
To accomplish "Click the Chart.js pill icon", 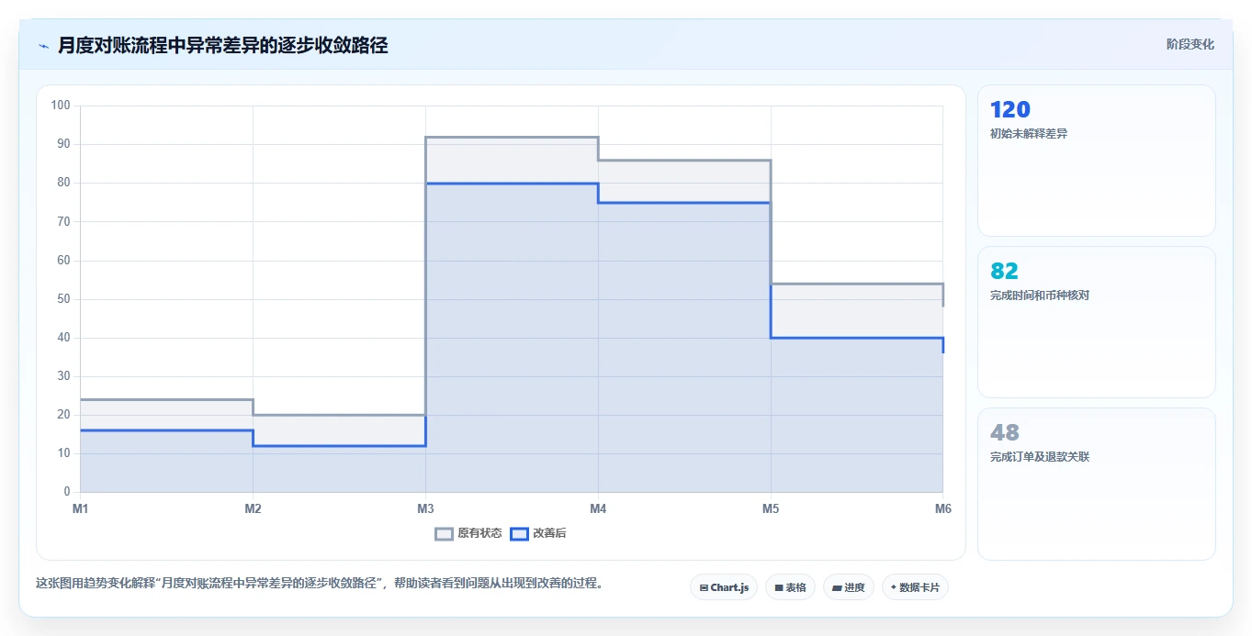I will (x=704, y=587).
